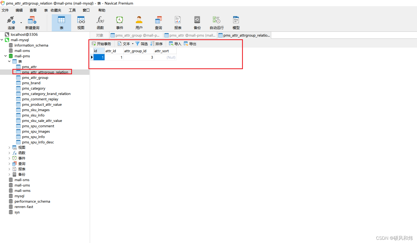Open the 工具 tools menu
The height and width of the screenshot is (243, 417).
click(x=72, y=10)
